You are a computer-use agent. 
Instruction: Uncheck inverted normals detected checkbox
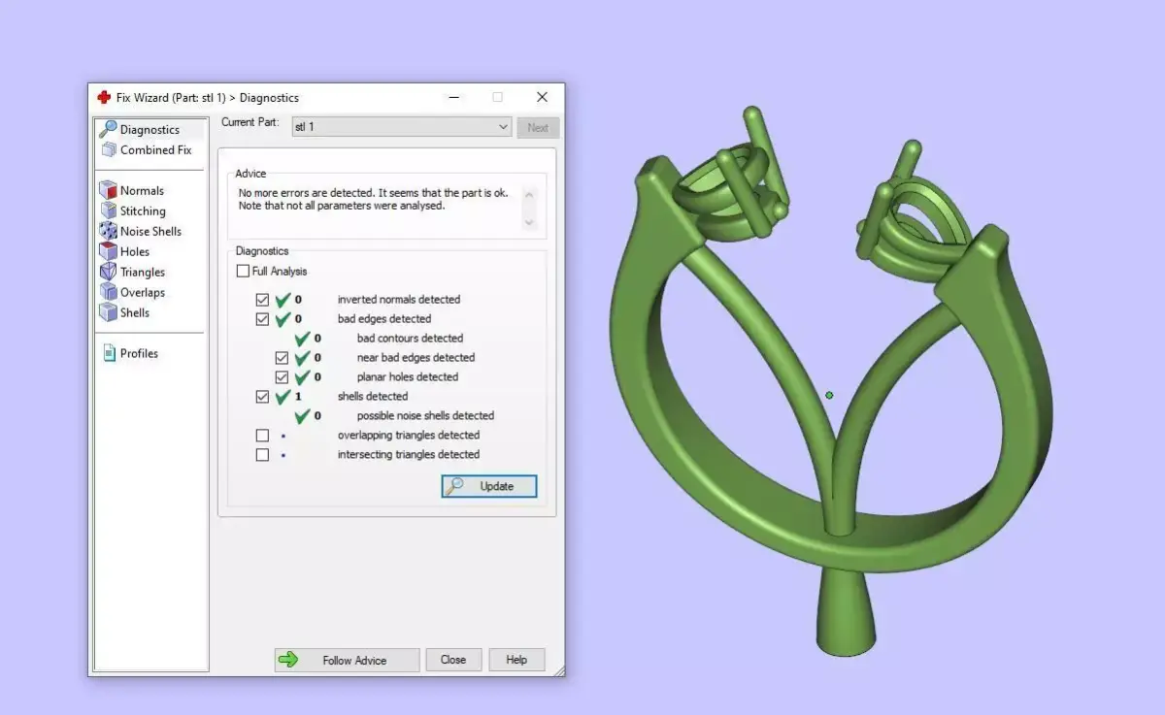pos(262,300)
